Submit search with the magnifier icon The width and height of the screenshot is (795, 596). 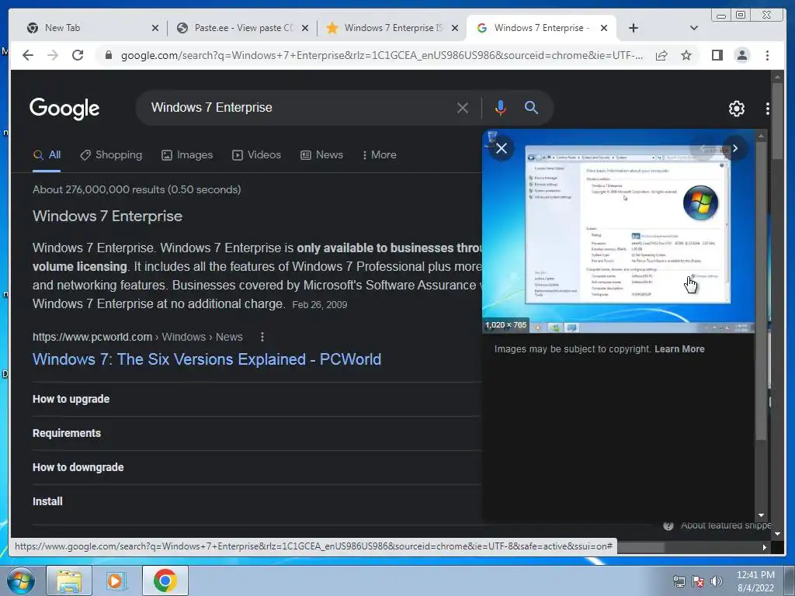(531, 107)
